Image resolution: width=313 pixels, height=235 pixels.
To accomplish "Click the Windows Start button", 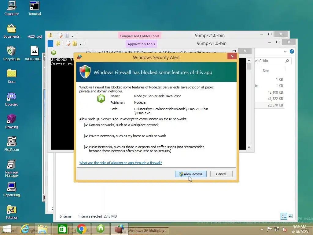I will tap(7, 229).
